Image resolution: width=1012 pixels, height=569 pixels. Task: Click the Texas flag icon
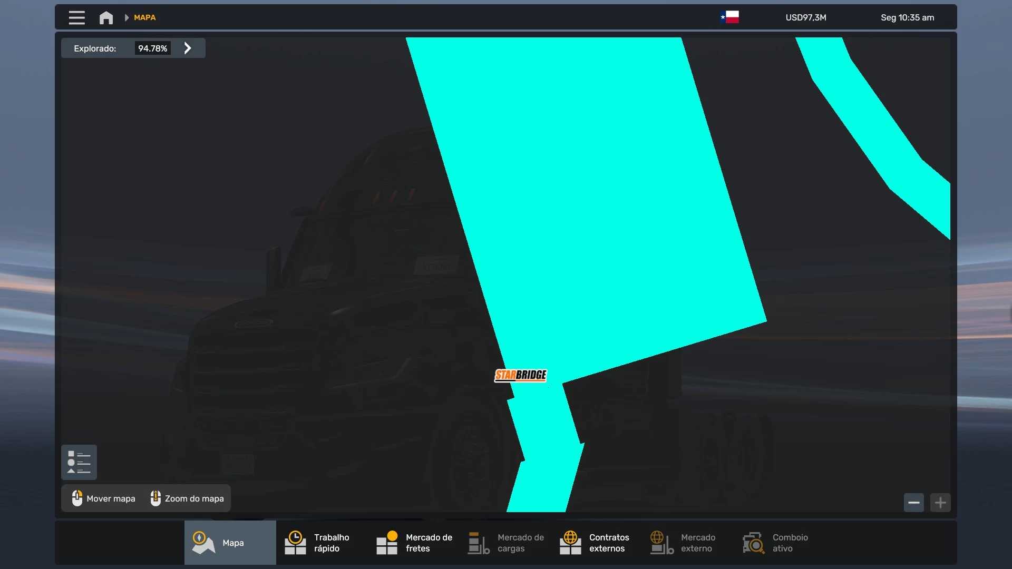(729, 17)
